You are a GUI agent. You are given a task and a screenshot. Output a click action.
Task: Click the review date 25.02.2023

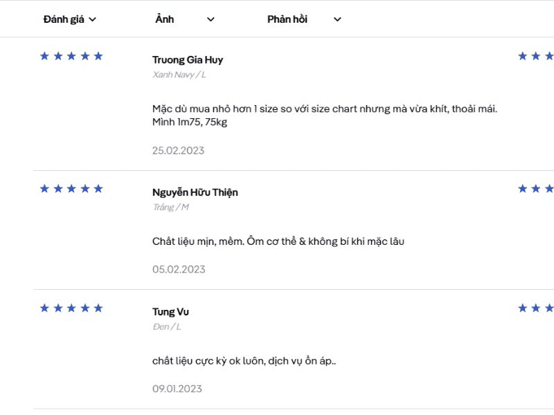click(178, 151)
